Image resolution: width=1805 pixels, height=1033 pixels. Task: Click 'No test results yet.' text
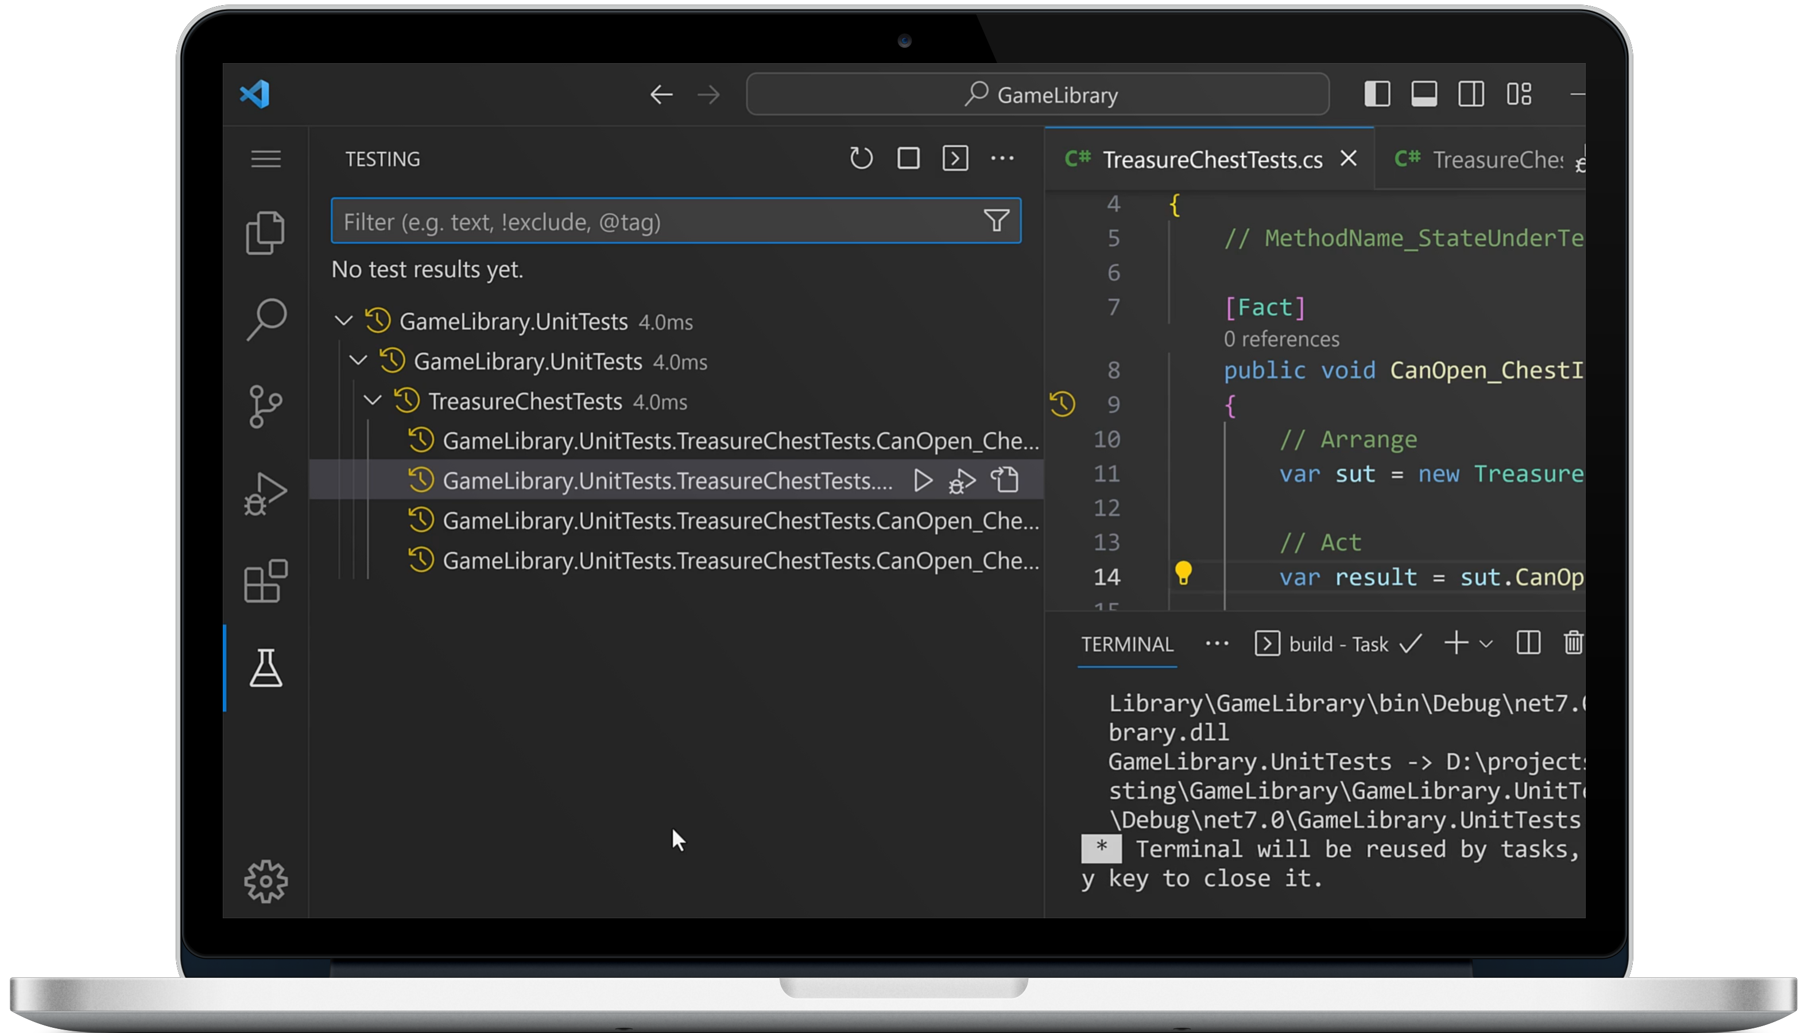[x=427, y=270]
